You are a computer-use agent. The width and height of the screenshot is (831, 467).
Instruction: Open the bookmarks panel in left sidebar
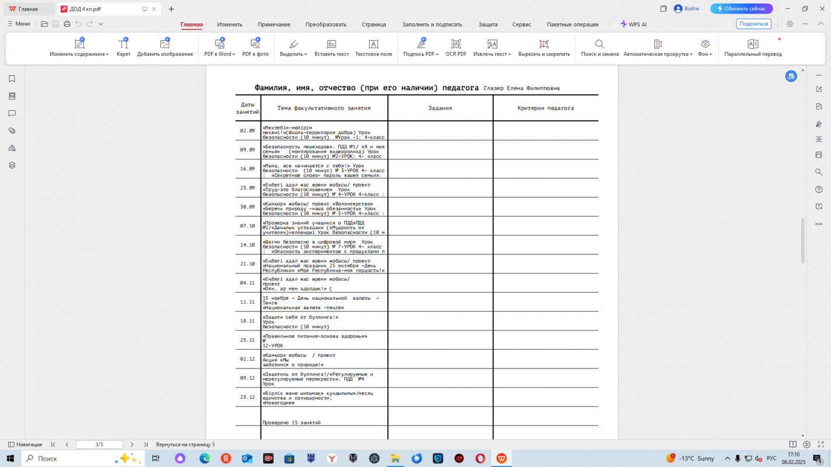coord(12,79)
